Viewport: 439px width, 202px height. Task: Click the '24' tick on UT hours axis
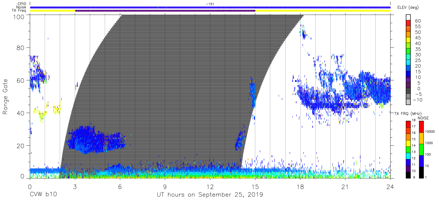pyautogui.click(x=390, y=186)
